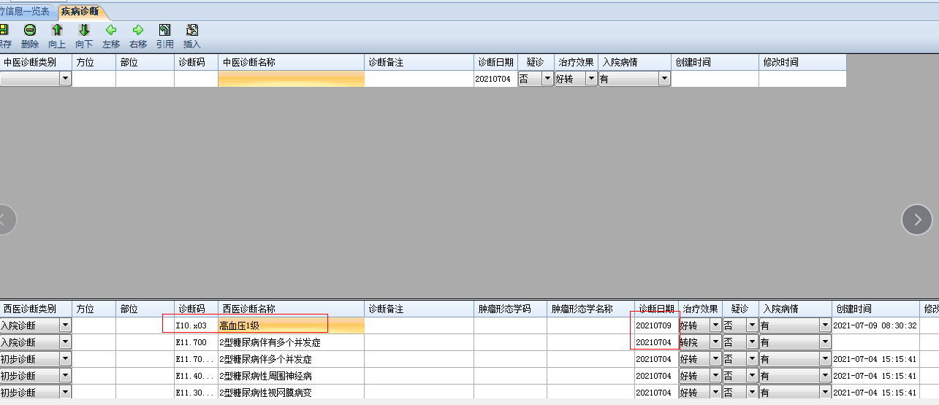Open the 疑诊 否 dropdown in 中医 row
The width and height of the screenshot is (939, 405).
tap(547, 79)
